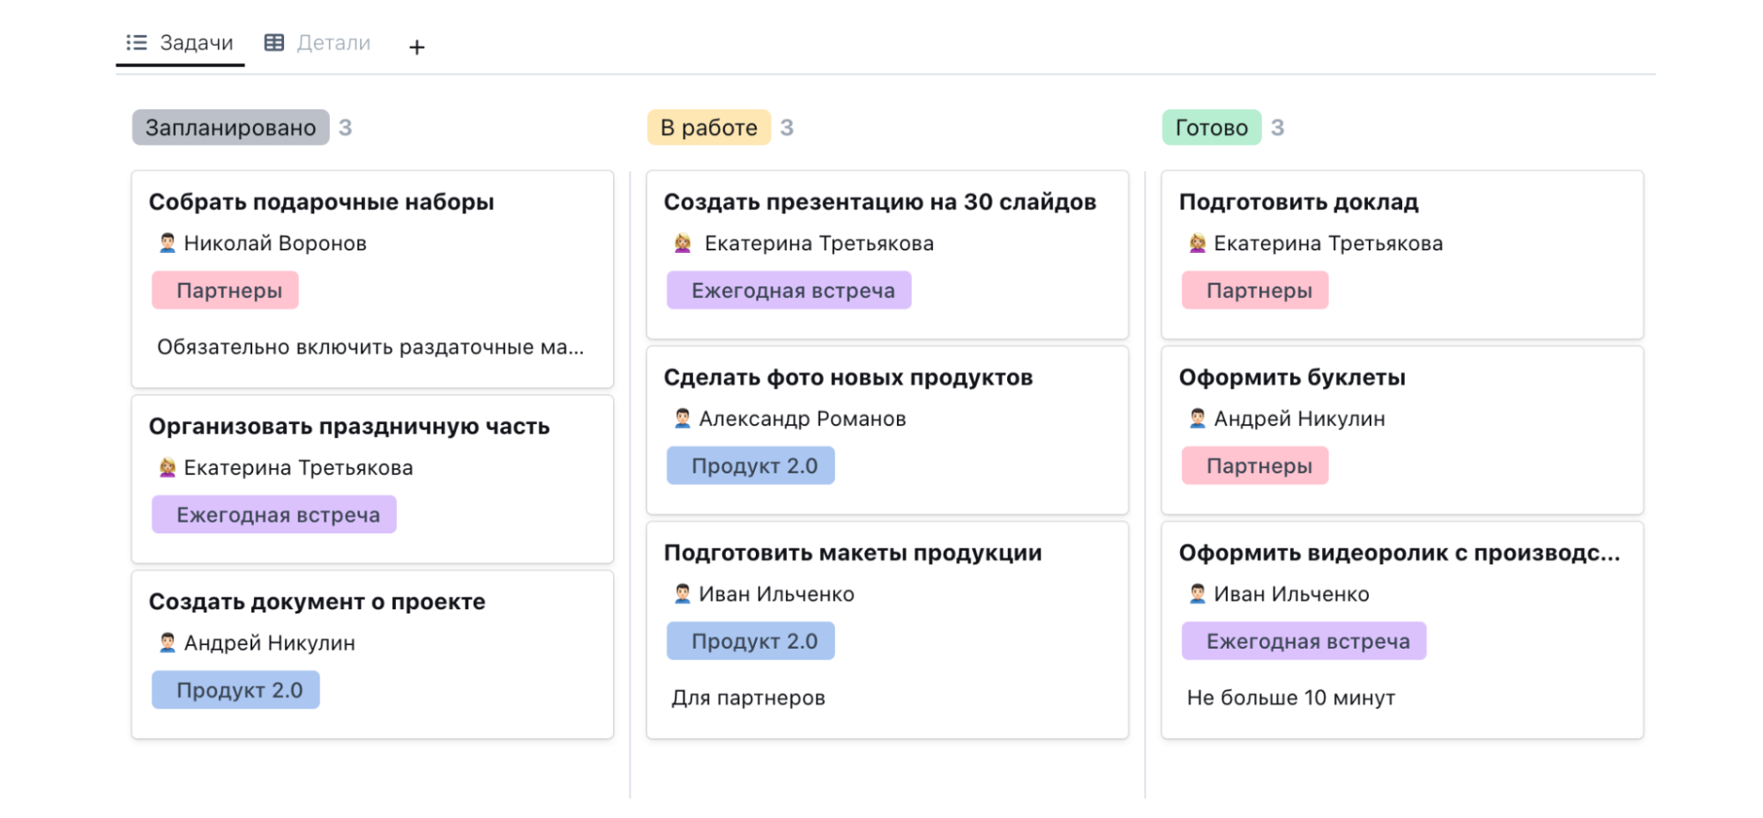Click avatar in Подготовить макеты продукции card

click(683, 594)
